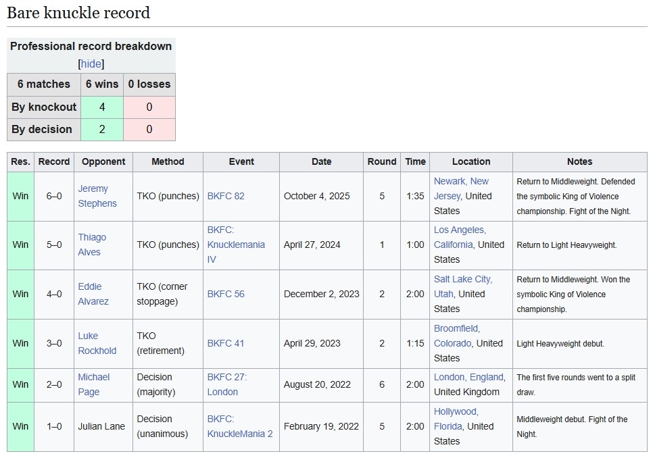Viewport: 653px width, 460px height.
Task: Select the February 19, 2022 date cell
Action: click(322, 427)
